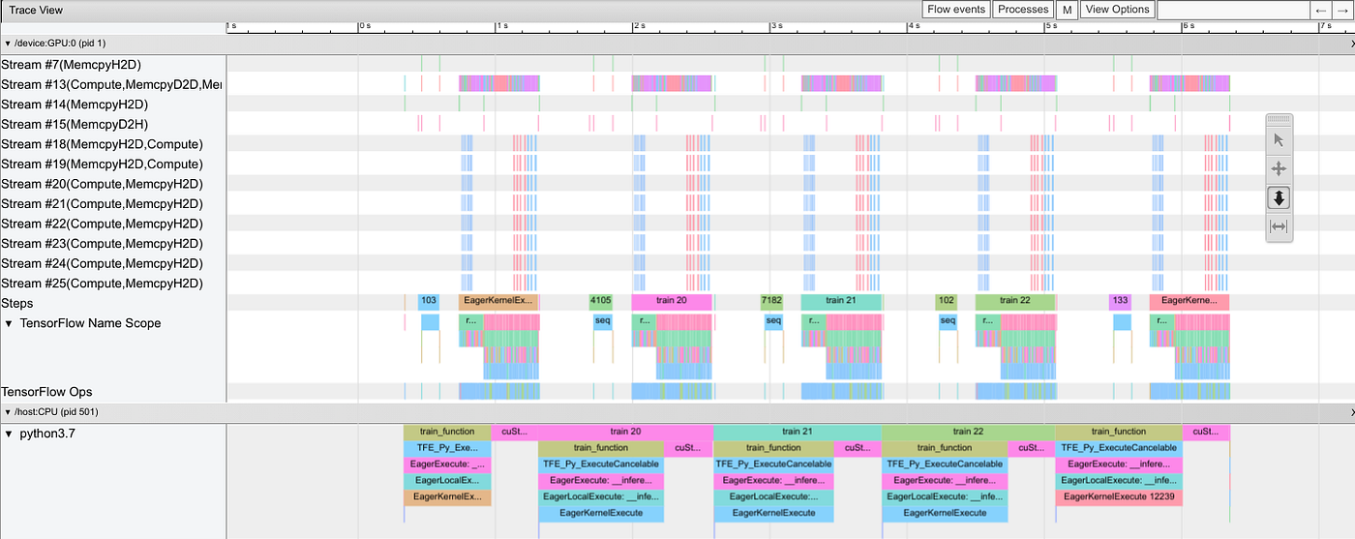Go to previous search result arrow
The width and height of the screenshot is (1355, 539).
pyautogui.click(x=1321, y=10)
